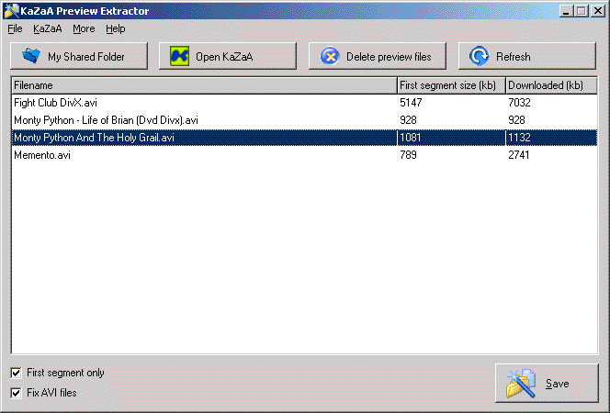The image size is (610, 413).
Task: Click the Open KaZaA button label
Action: click(224, 57)
